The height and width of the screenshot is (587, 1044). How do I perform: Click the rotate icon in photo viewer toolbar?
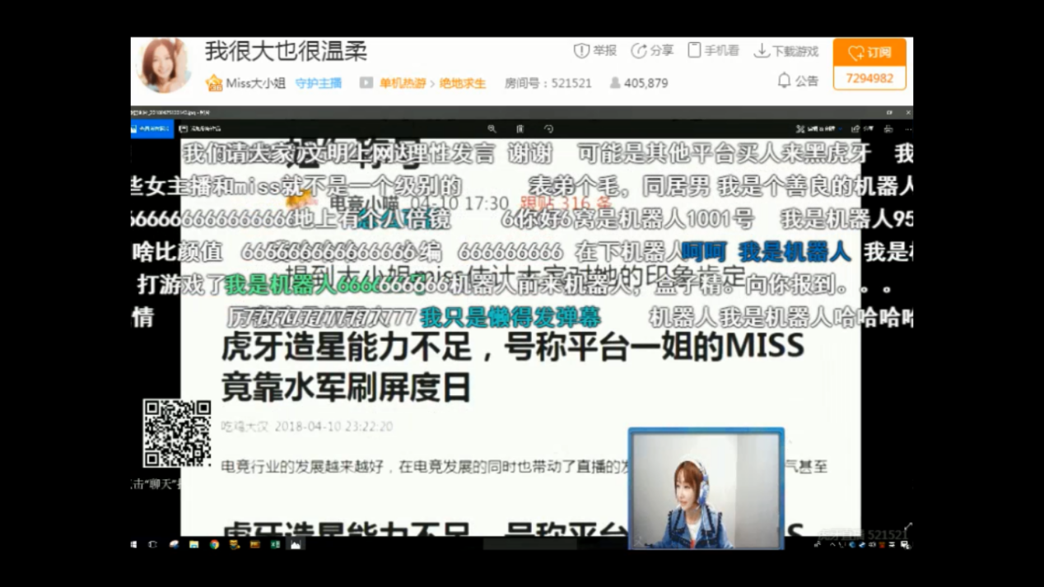[548, 129]
